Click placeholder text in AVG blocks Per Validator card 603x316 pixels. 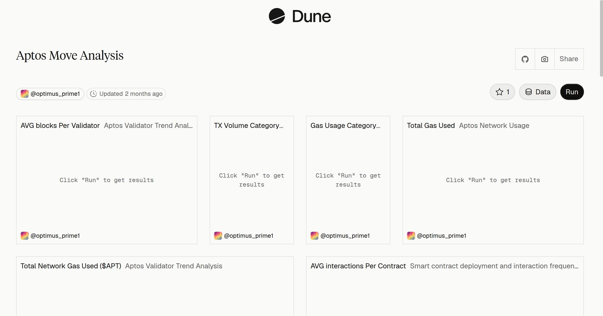[107, 180]
